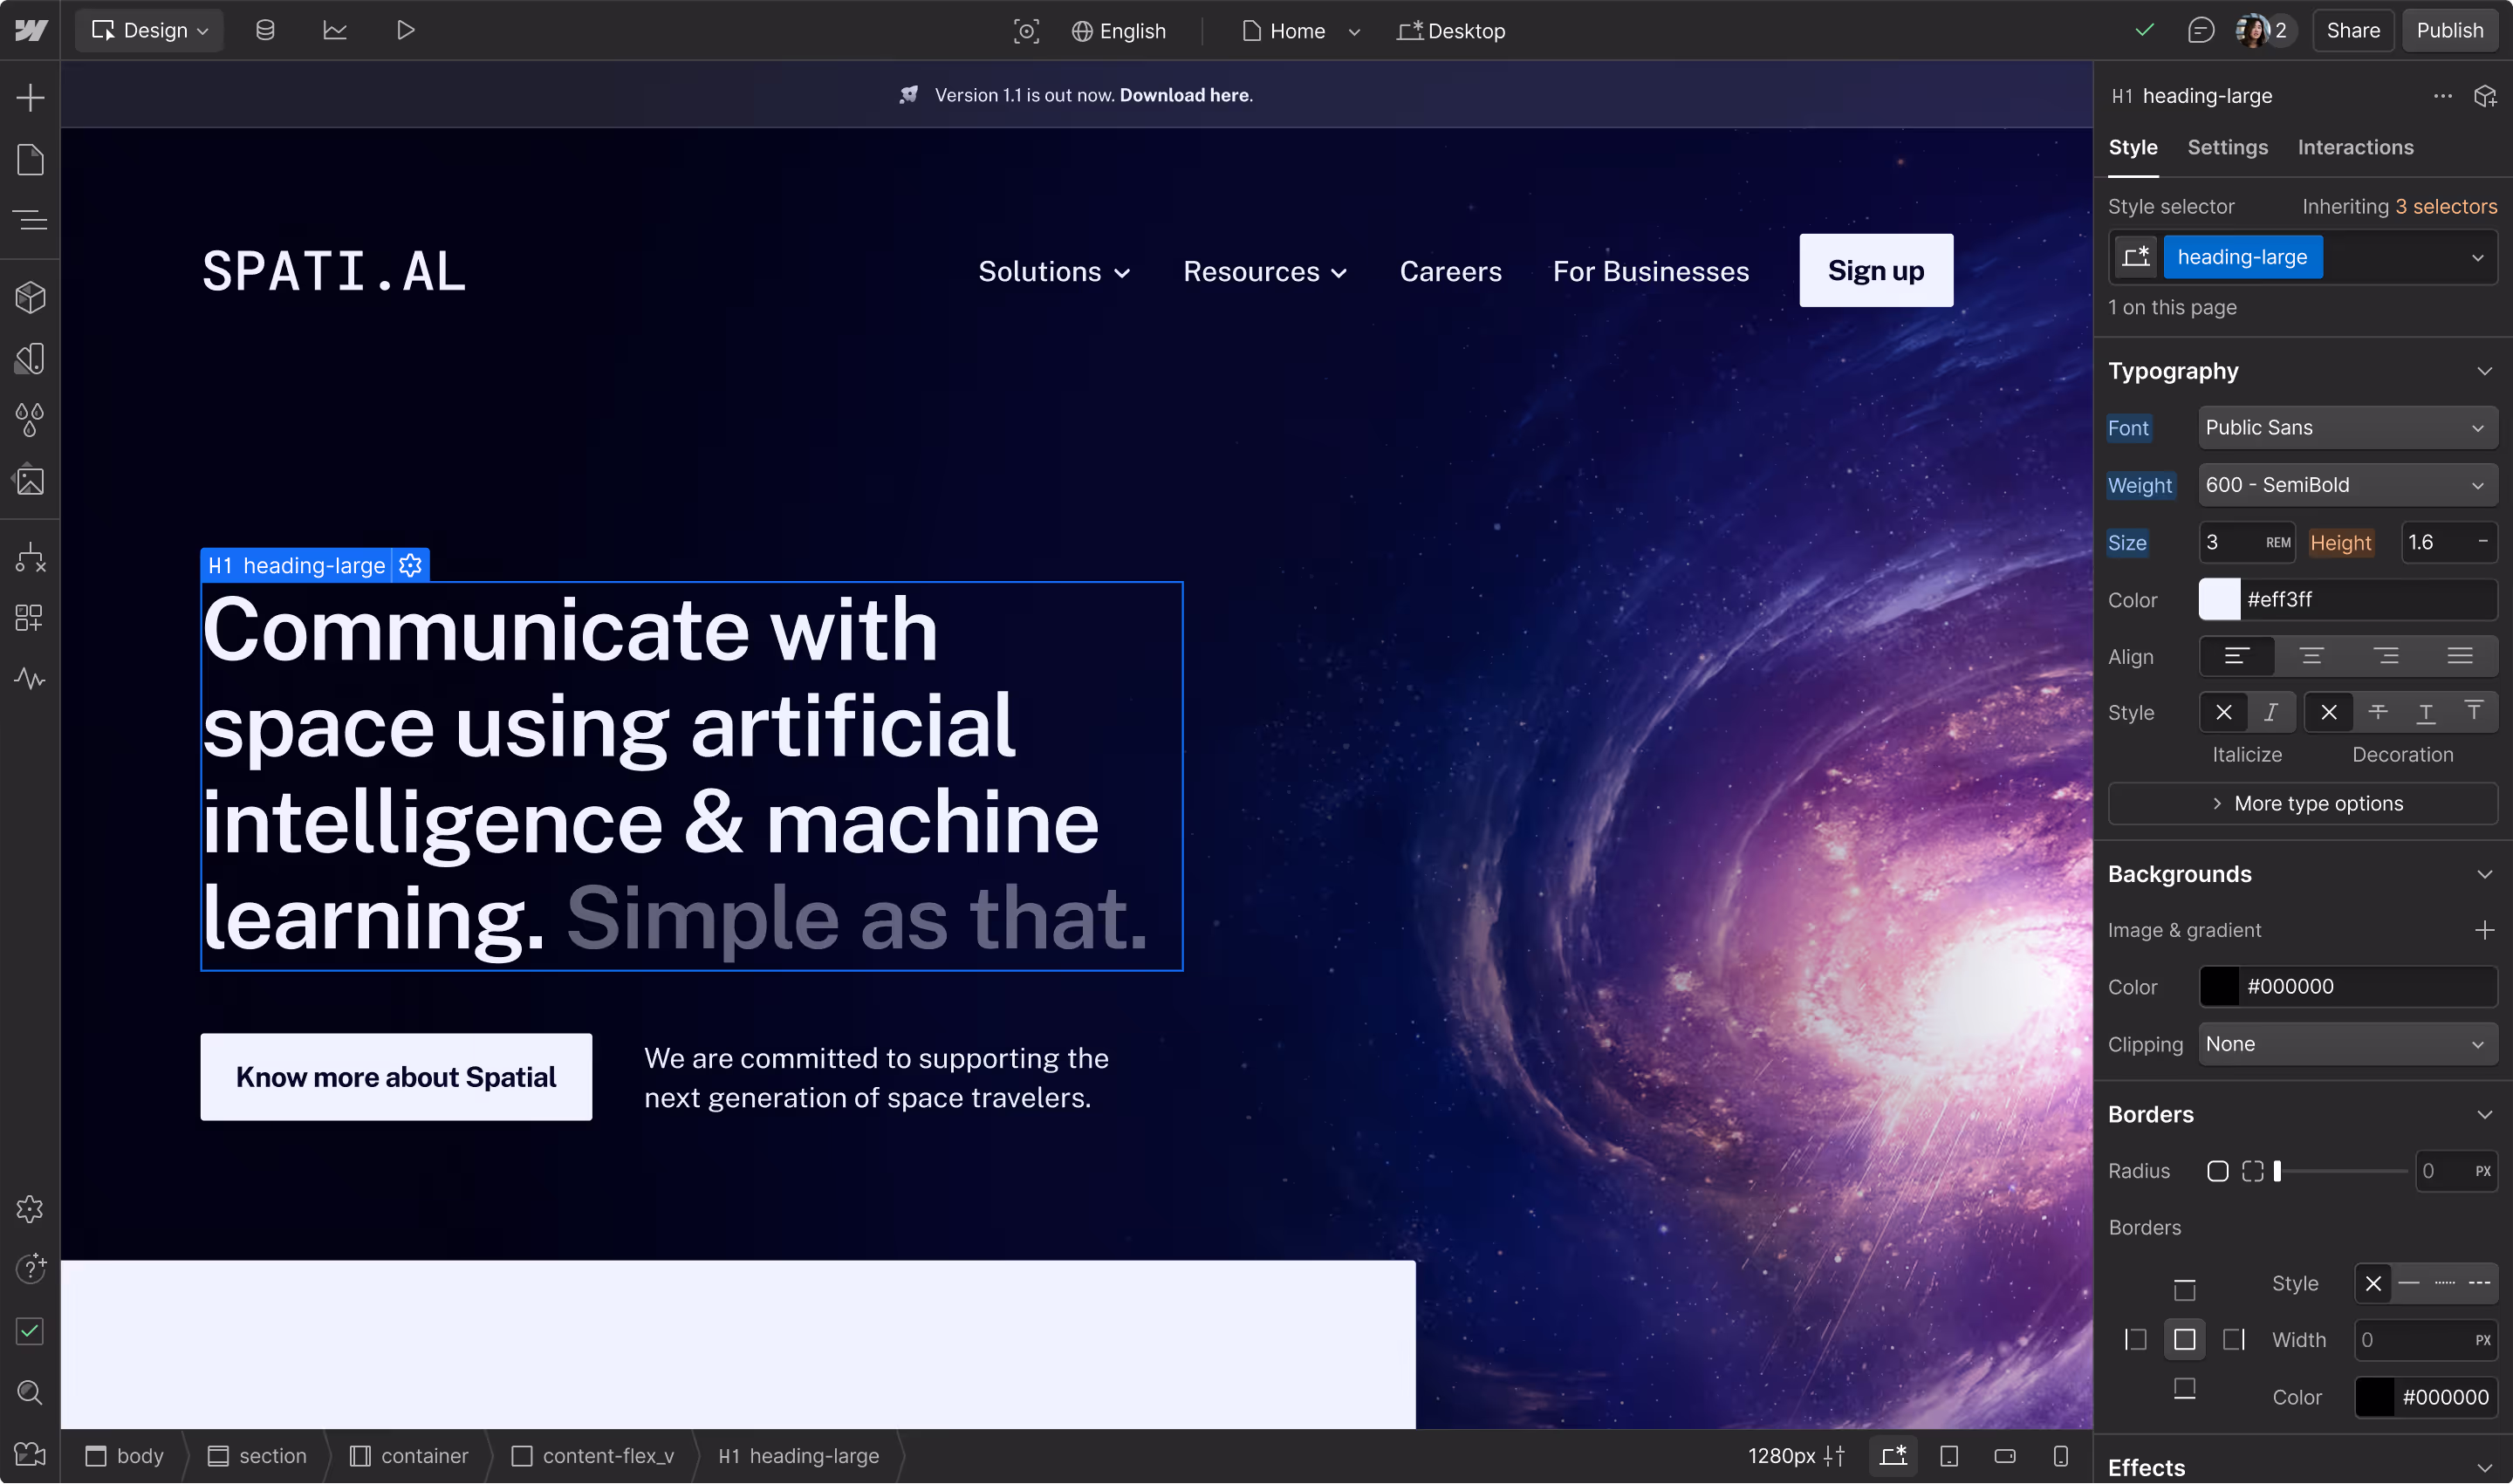Screen dimensions: 2513x1484
Task: Collapse the Typography section
Action: point(2484,371)
